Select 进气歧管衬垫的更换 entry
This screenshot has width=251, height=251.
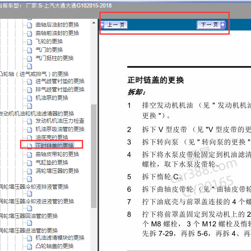click(60, 81)
